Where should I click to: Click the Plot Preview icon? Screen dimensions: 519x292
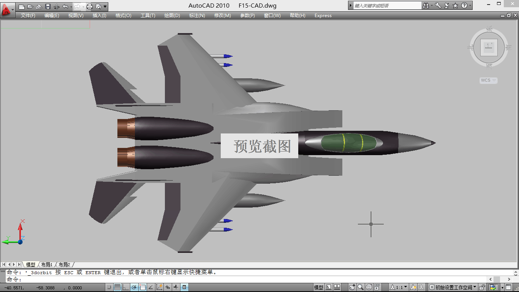98,6
